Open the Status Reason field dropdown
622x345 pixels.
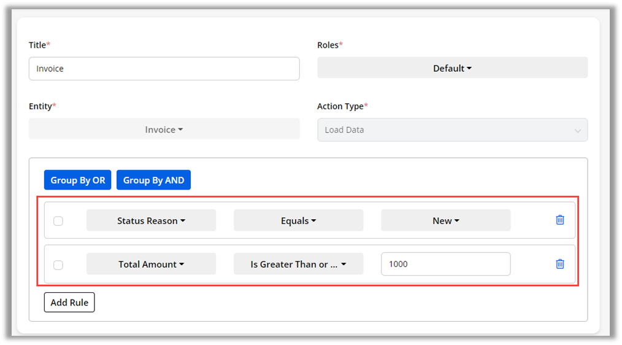tap(151, 220)
